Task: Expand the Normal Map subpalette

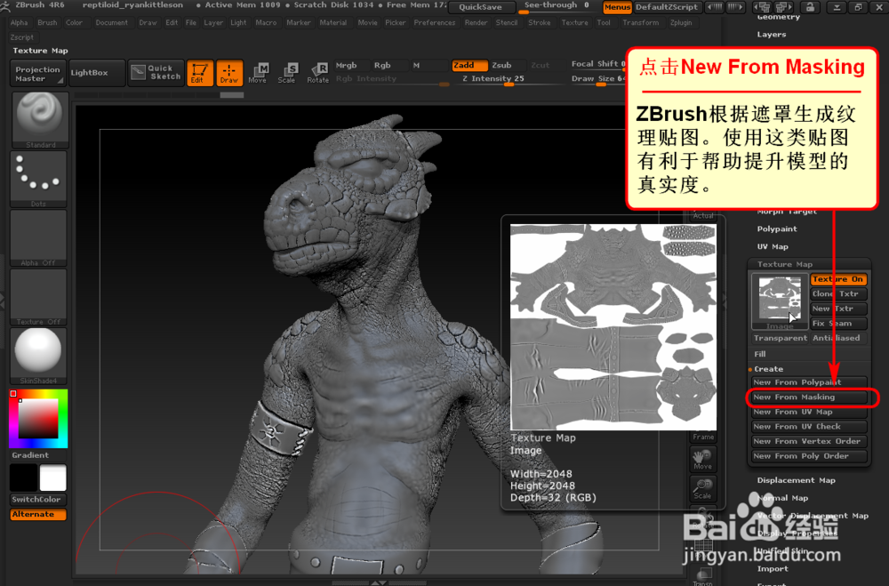Action: (x=782, y=498)
